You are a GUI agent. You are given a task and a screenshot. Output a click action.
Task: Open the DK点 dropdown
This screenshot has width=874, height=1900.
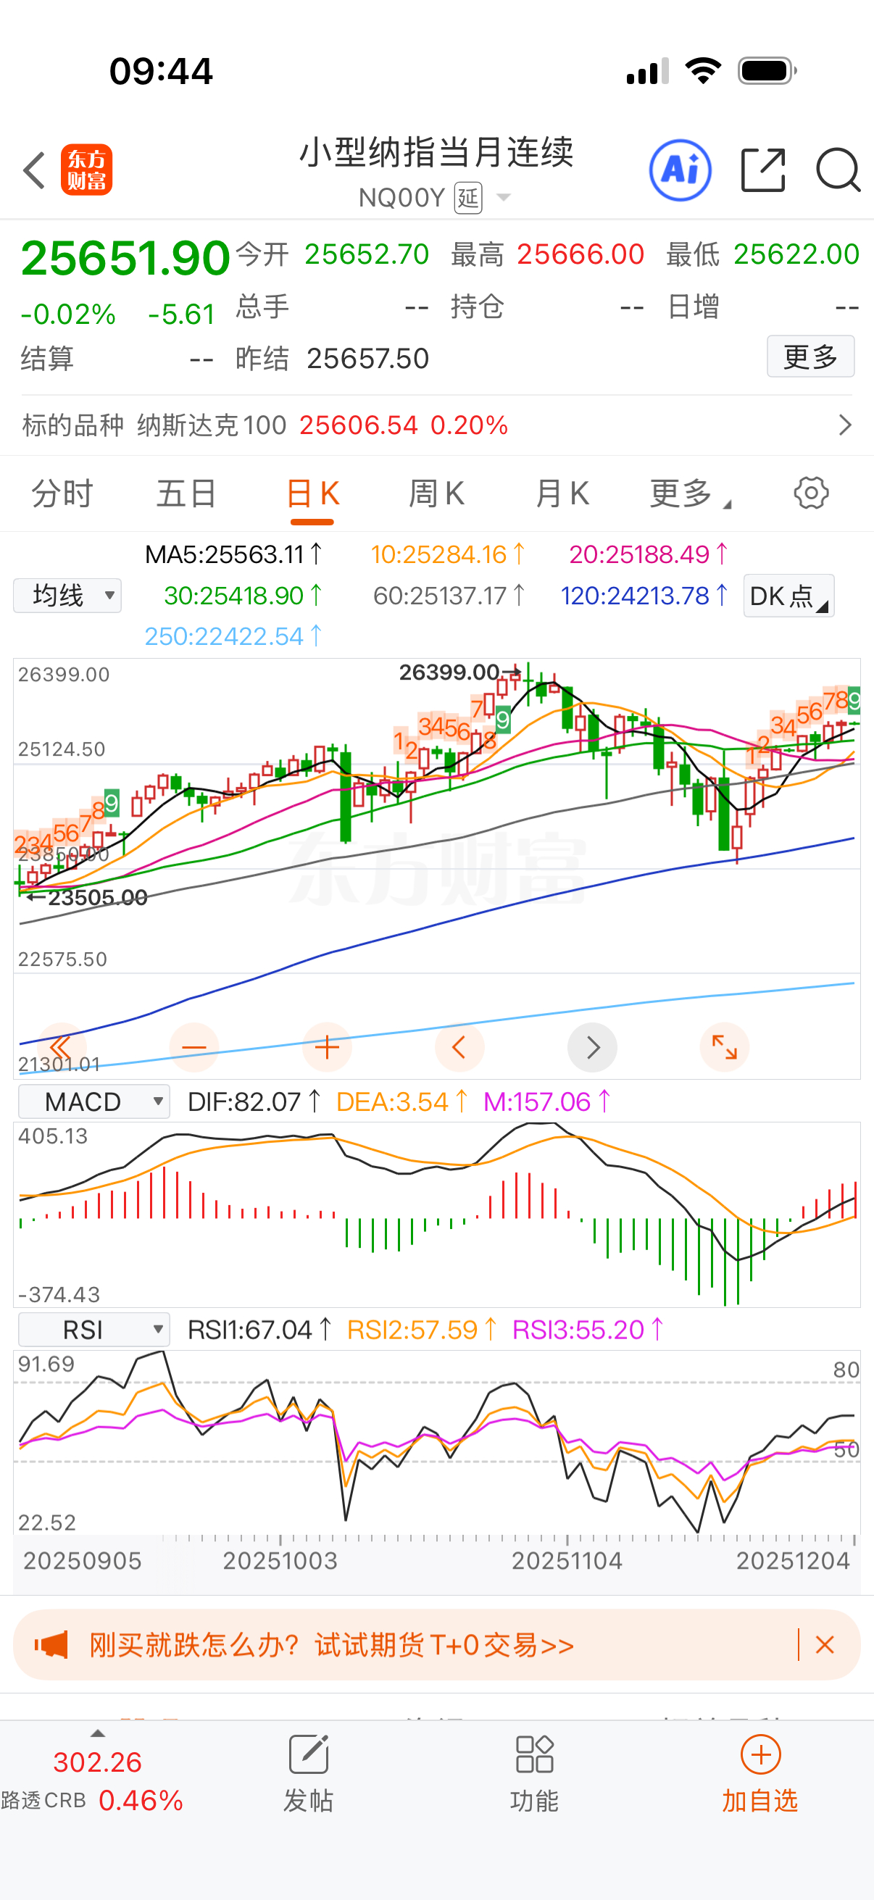pyautogui.click(x=788, y=595)
